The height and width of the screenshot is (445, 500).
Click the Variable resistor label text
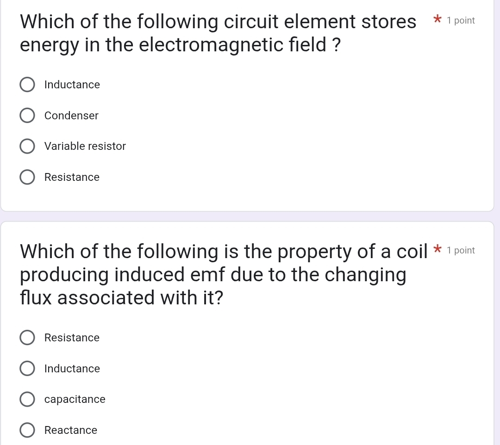(x=85, y=146)
